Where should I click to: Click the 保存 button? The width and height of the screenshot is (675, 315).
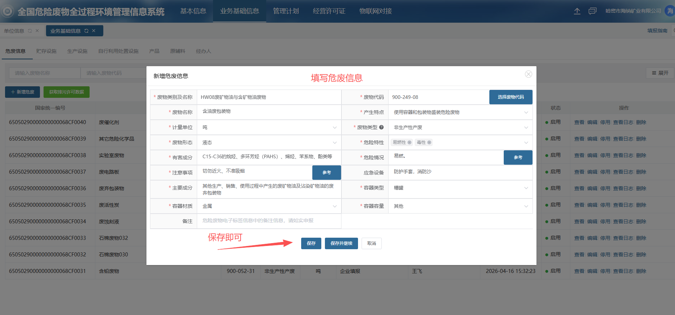(x=311, y=243)
